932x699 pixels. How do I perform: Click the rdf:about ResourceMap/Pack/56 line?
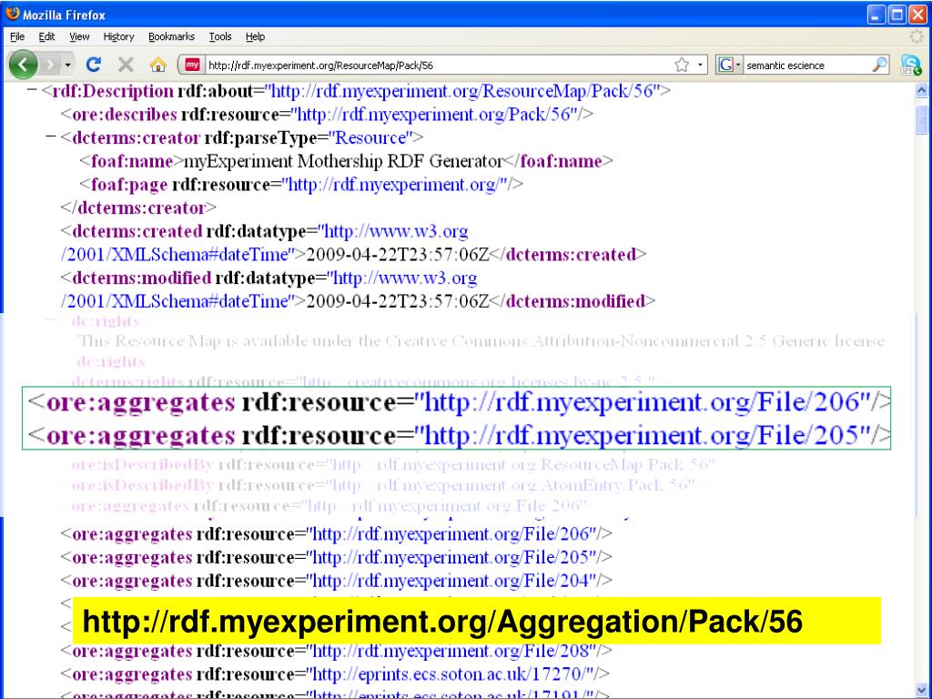356,91
